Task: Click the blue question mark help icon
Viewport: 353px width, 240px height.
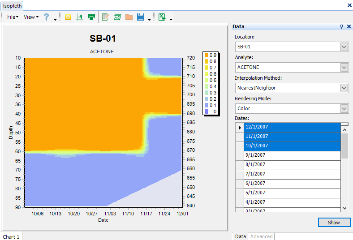Action: click(x=46, y=17)
